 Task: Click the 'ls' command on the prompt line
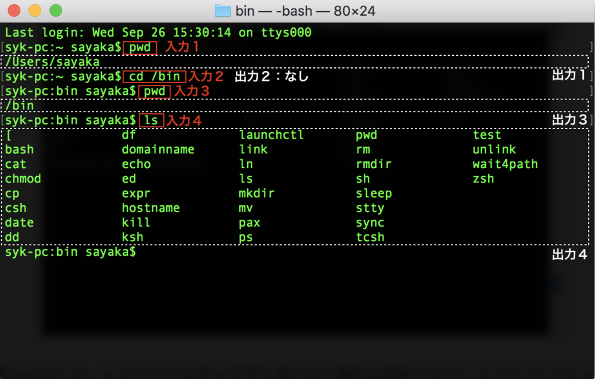[151, 120]
